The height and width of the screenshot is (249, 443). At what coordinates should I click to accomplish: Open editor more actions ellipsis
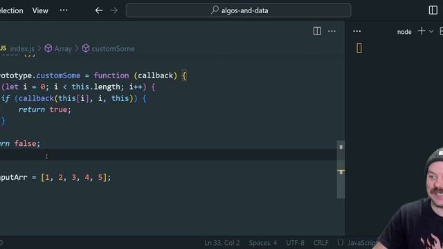tap(332, 31)
